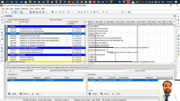Viewport: 180px width, 101px height.
Task: Open the Layout: Classic Schedule Layout dropdown
Action: (7, 20)
